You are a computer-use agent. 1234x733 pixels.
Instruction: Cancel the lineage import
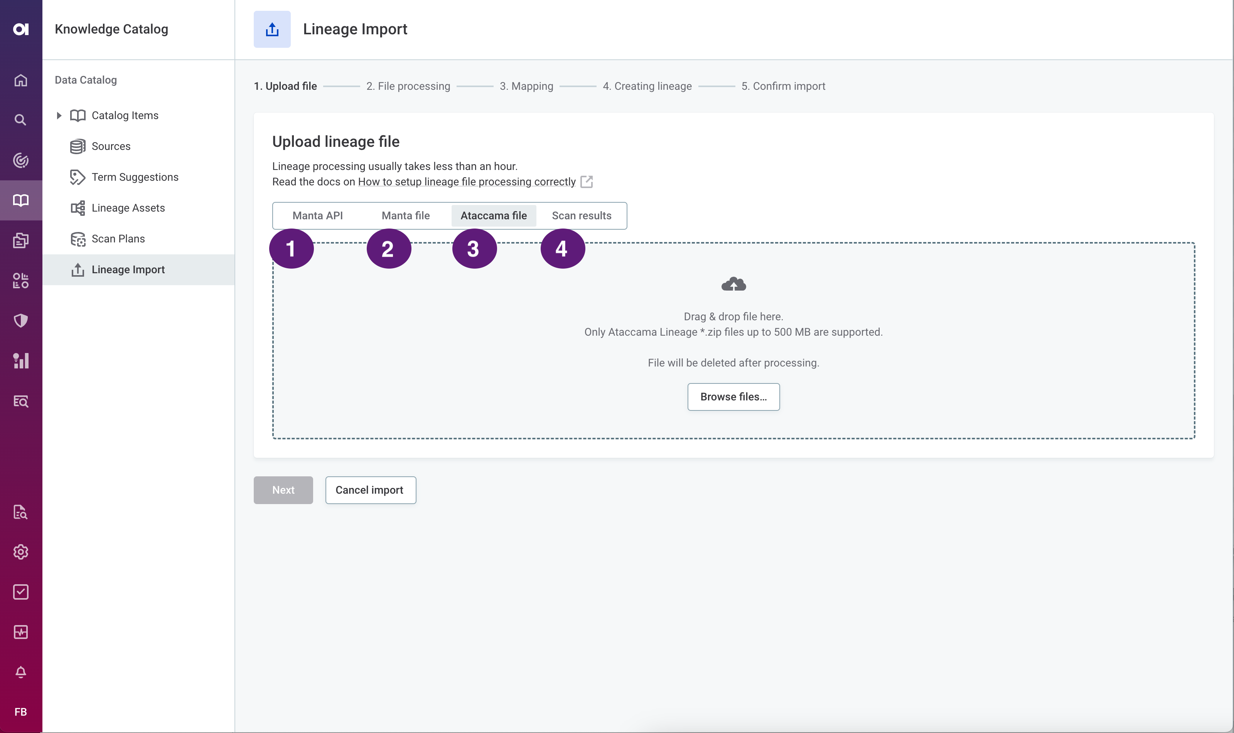coord(371,489)
